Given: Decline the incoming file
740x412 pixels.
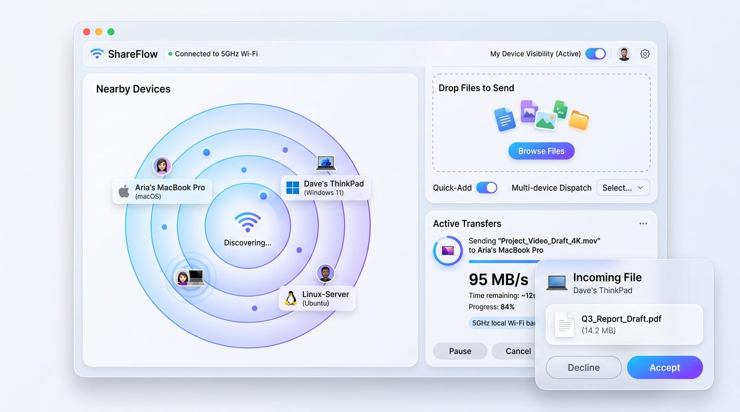Looking at the screenshot, I should (x=583, y=368).
